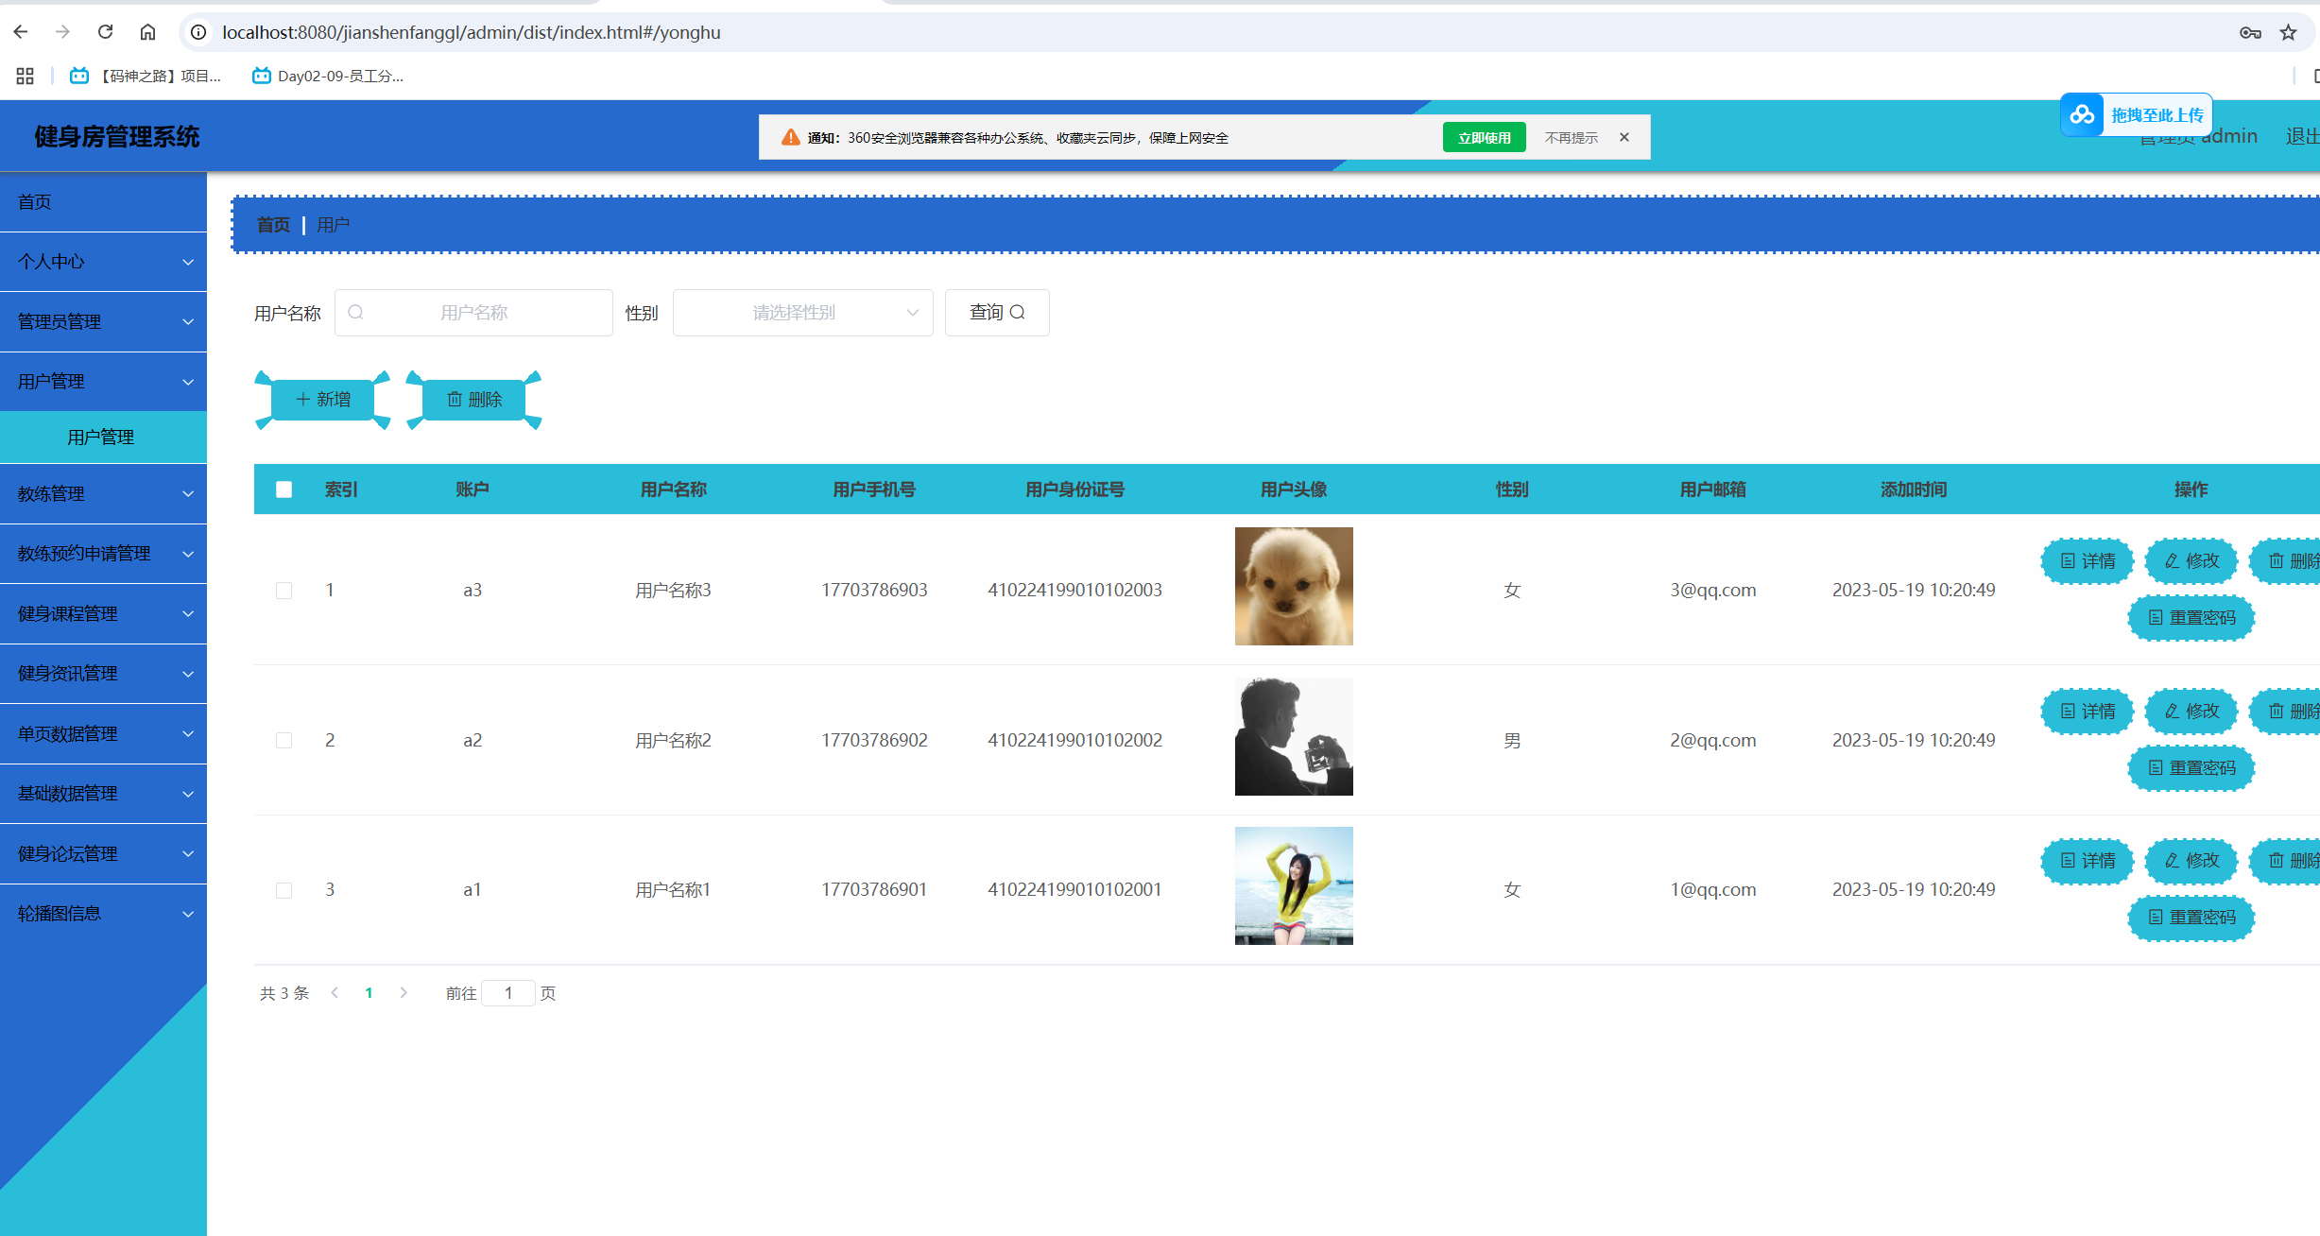Go to 首页 in the sidebar
This screenshot has width=2320, height=1236.
click(x=103, y=202)
